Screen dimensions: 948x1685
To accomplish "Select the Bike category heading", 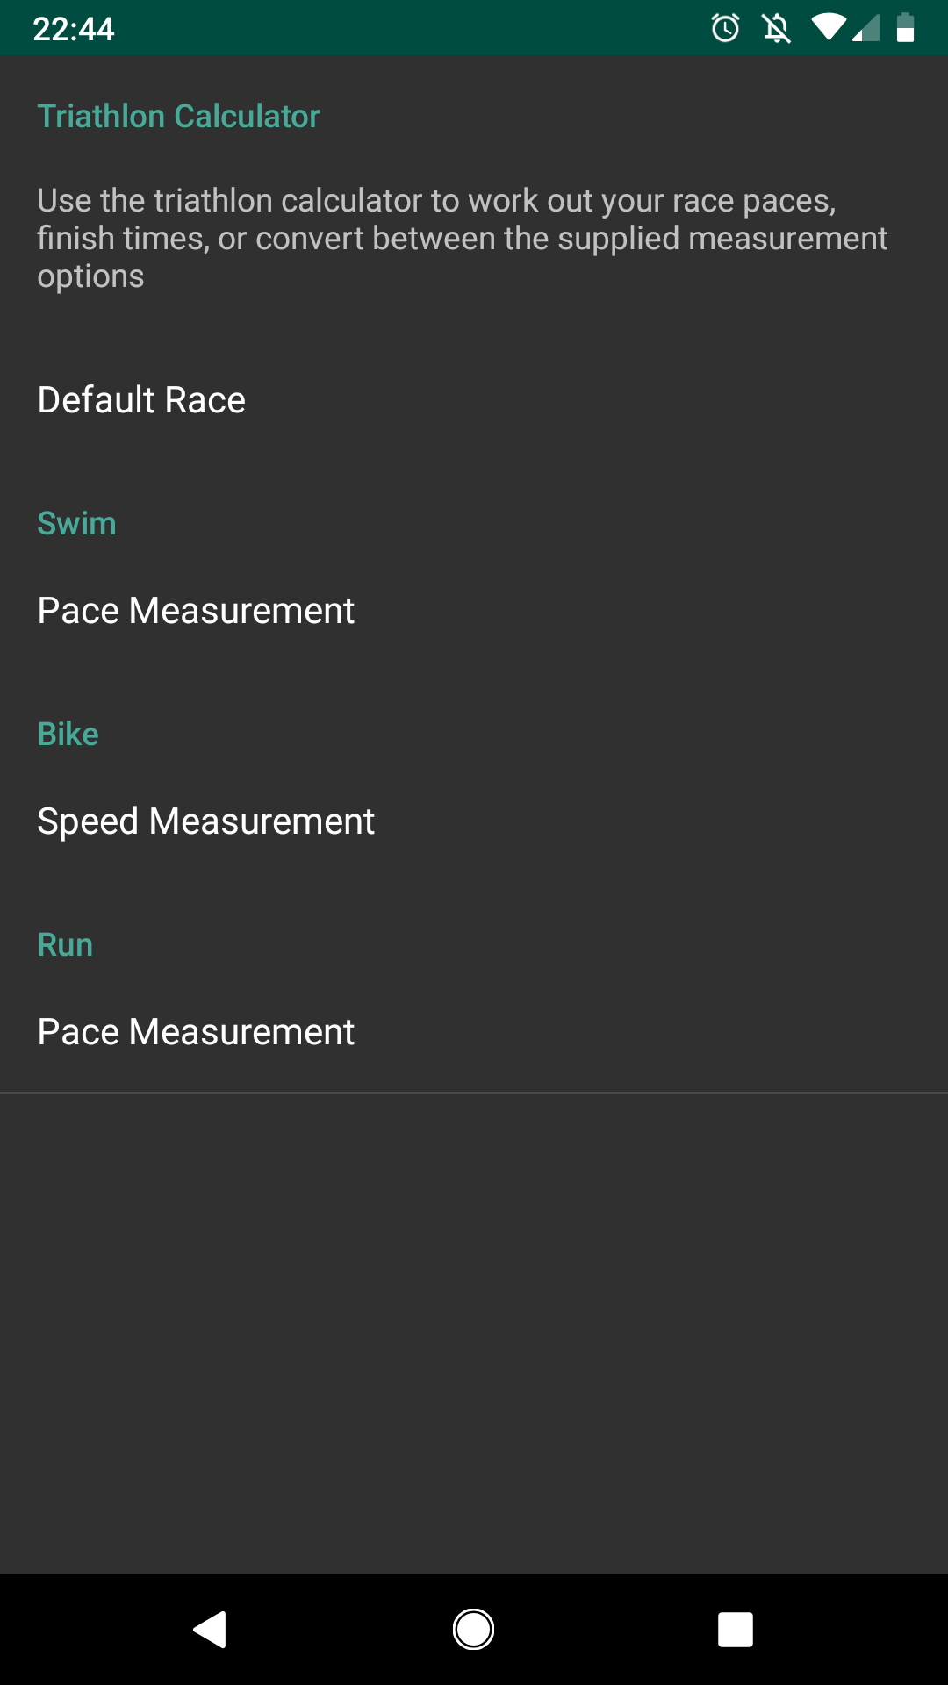I will point(68,734).
